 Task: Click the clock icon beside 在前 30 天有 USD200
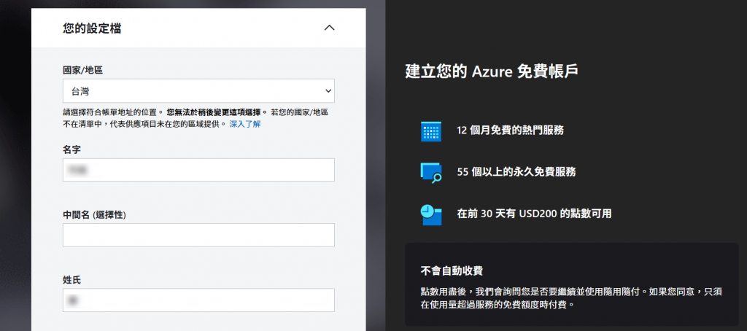tap(431, 215)
